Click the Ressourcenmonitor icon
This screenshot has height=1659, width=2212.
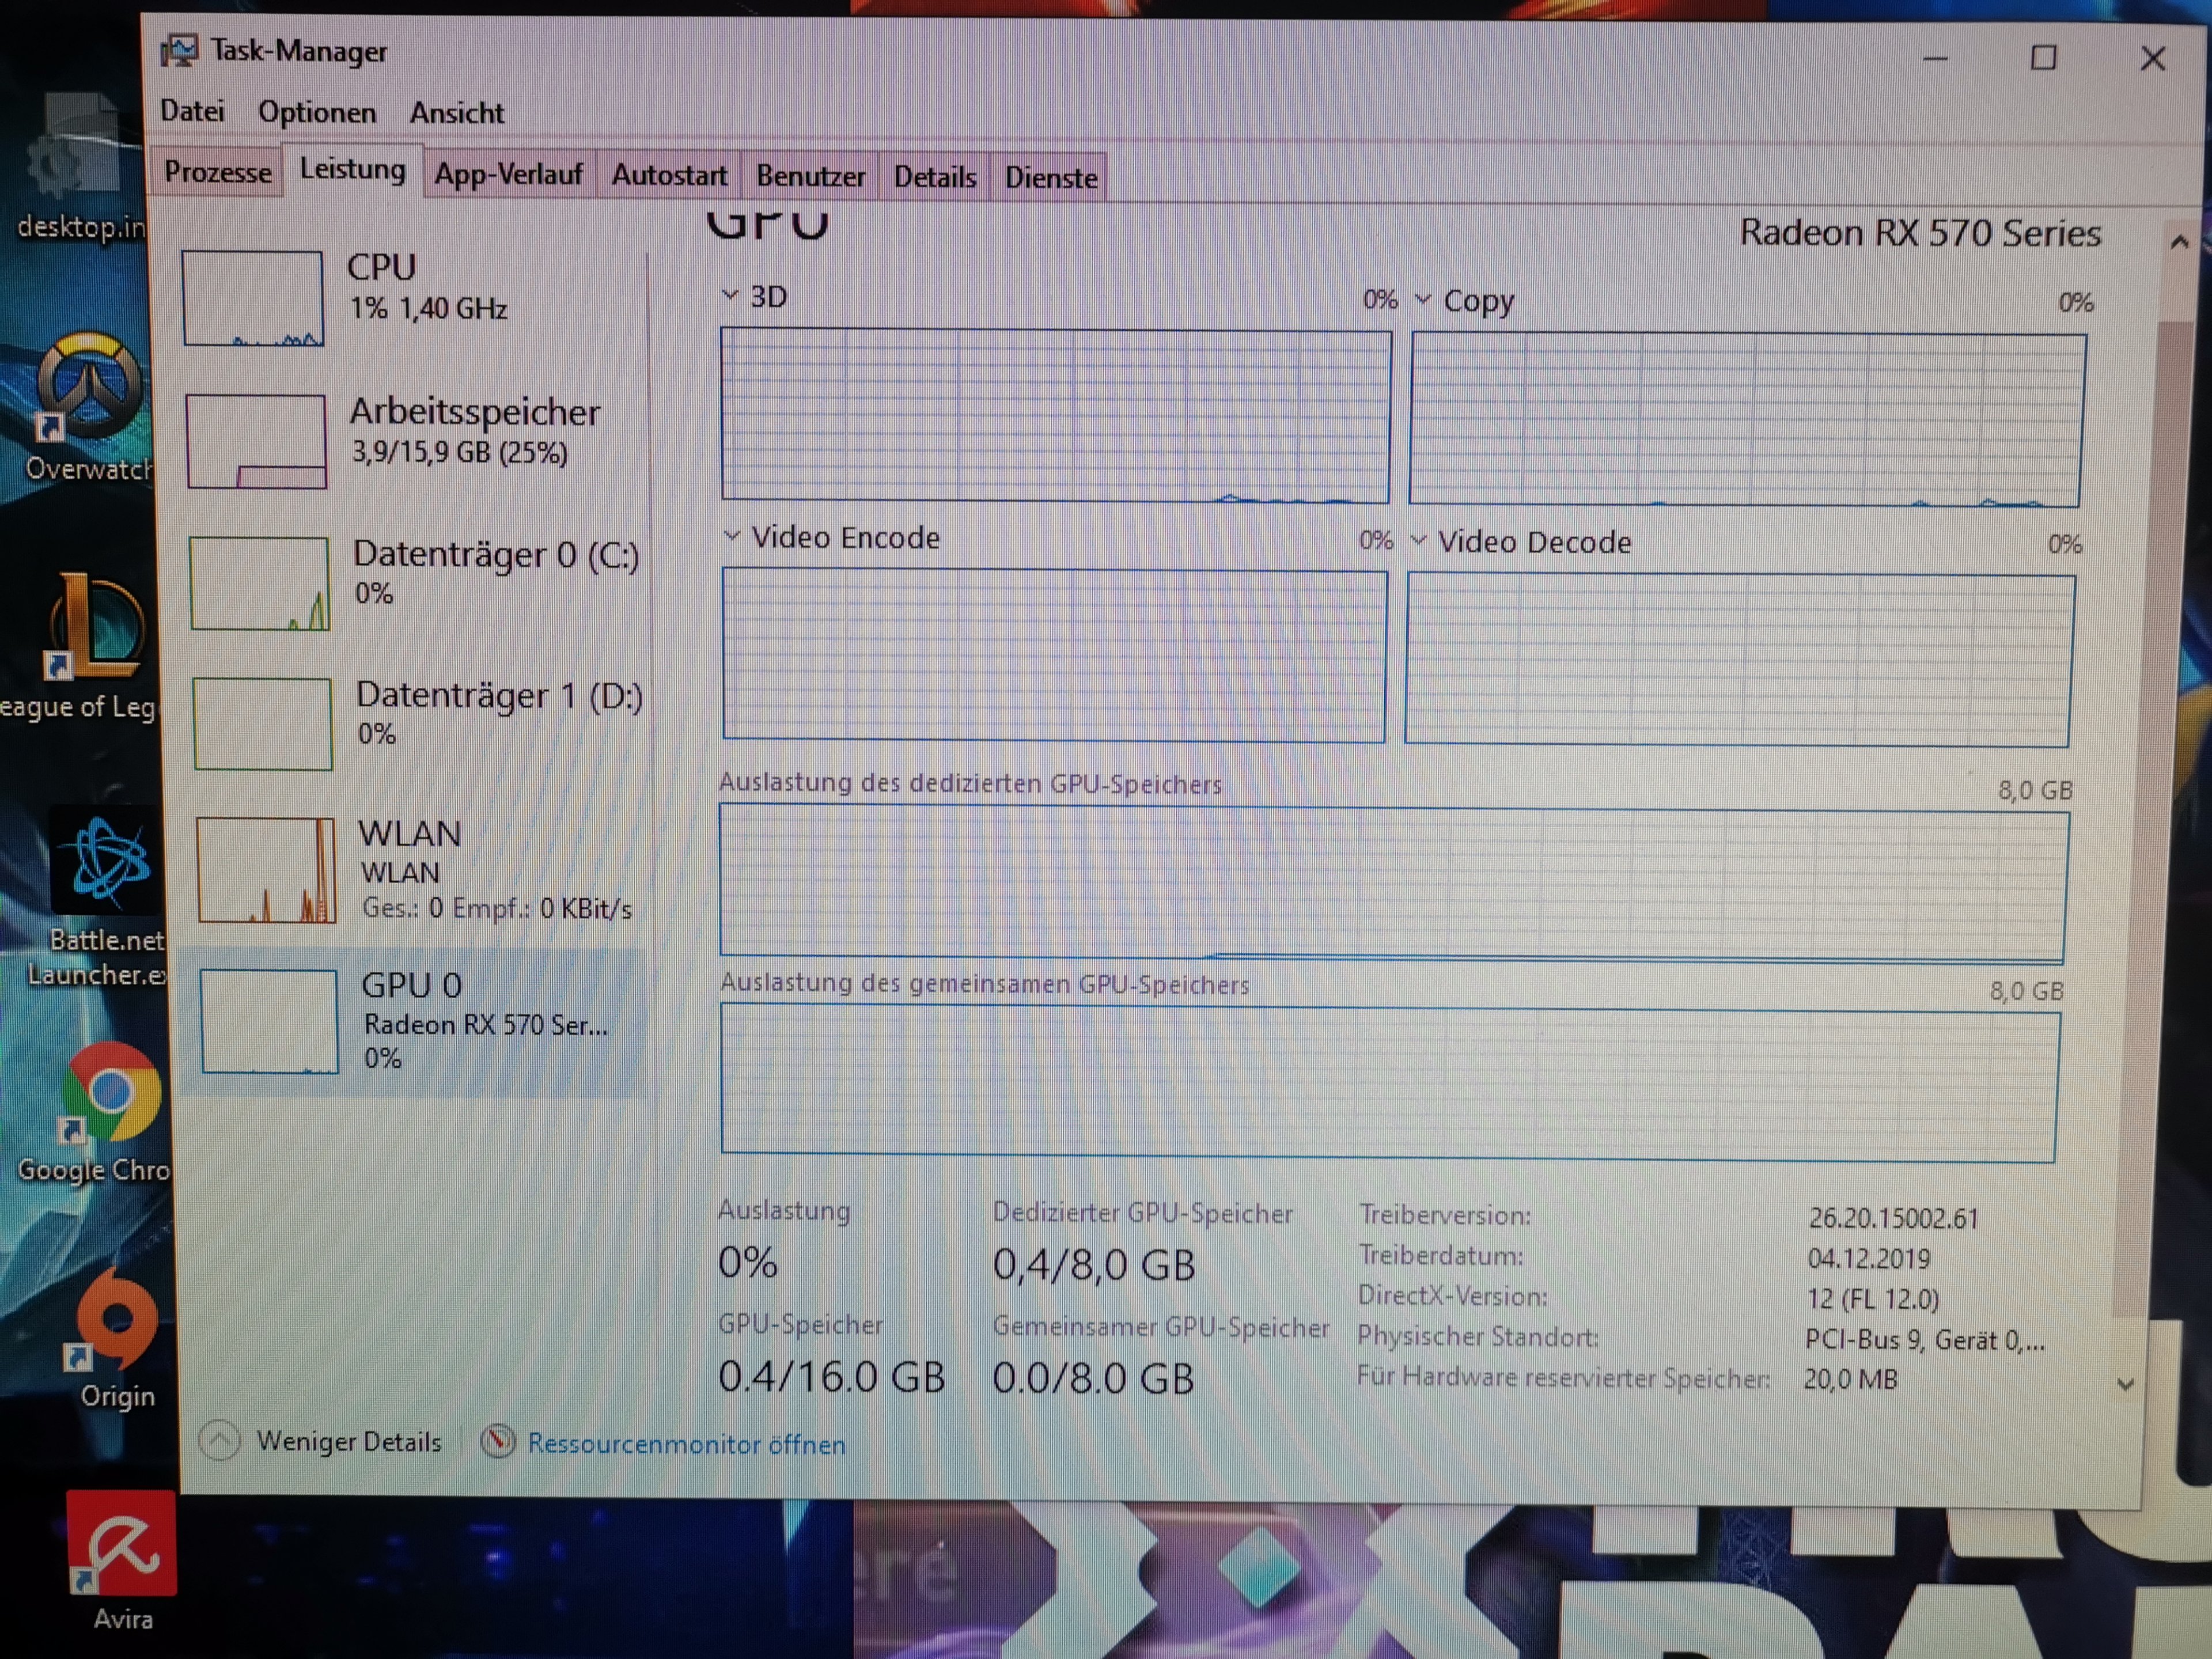497,1441
